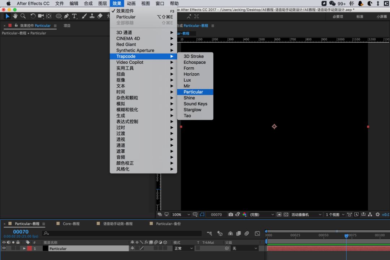Toggle the Particular layer quality switch
This screenshot has width=390, height=260.
click(142, 248)
